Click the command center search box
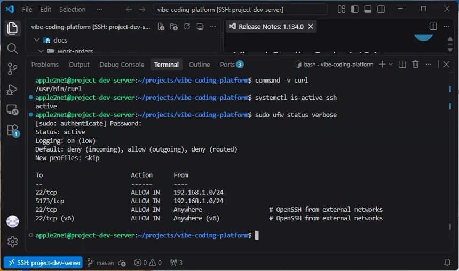459x271 pixels. (240, 10)
